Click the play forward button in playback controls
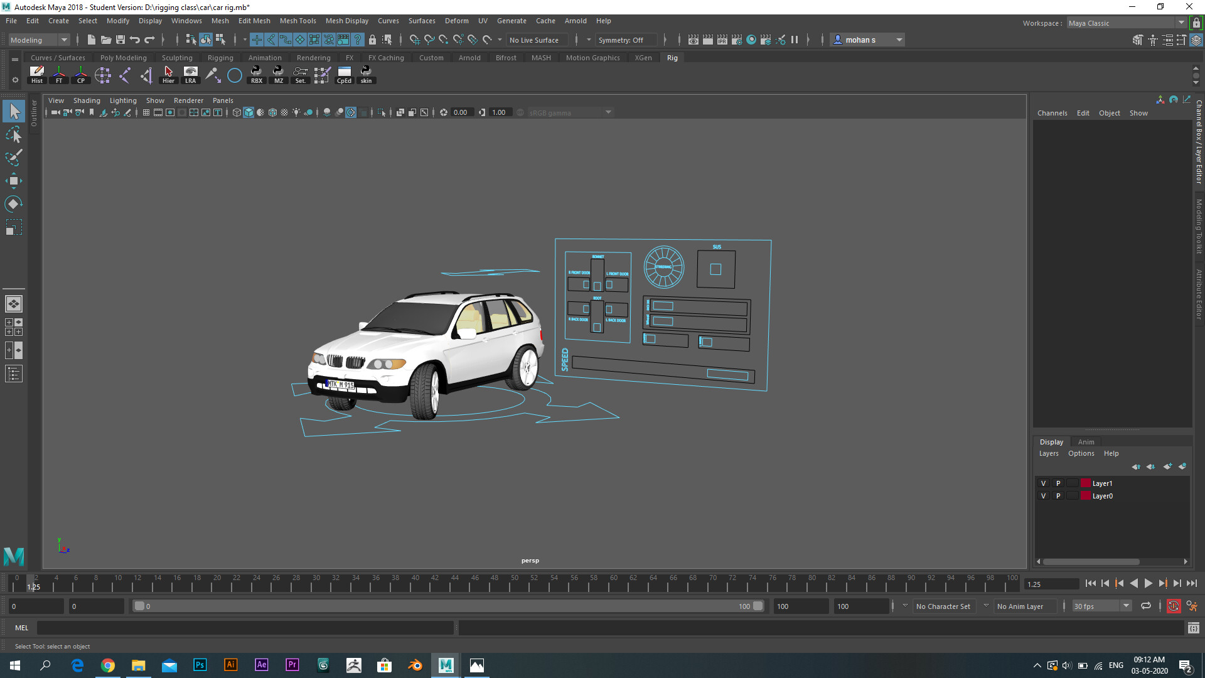The width and height of the screenshot is (1205, 678). click(x=1148, y=583)
